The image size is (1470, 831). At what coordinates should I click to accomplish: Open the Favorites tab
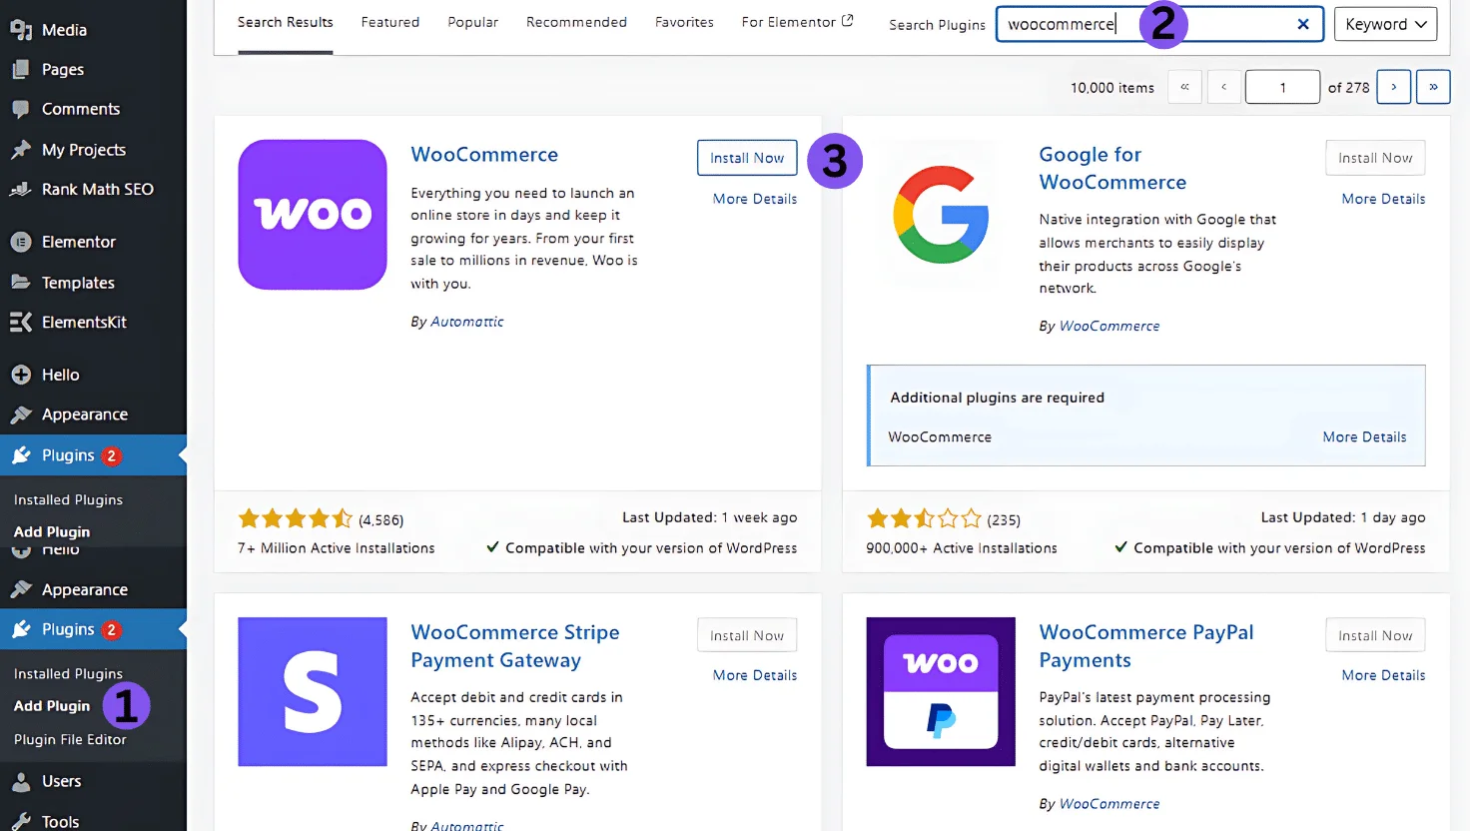click(685, 22)
